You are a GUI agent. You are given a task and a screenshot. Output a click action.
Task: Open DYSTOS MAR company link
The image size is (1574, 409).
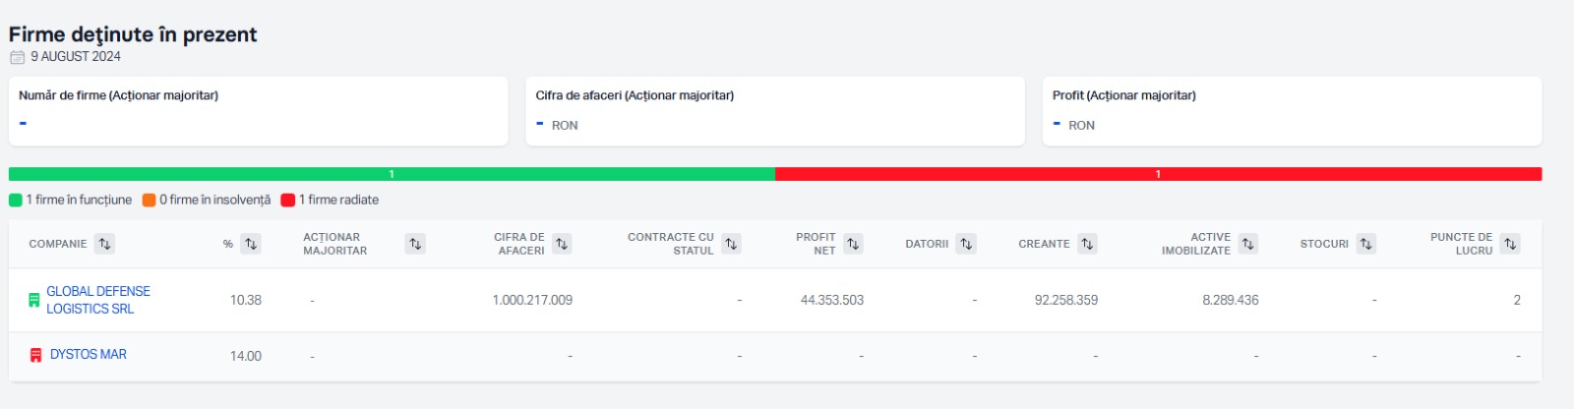click(x=89, y=354)
